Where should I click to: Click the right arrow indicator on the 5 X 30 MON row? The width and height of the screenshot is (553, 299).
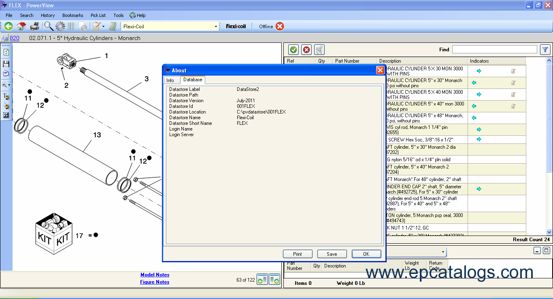coord(479,71)
